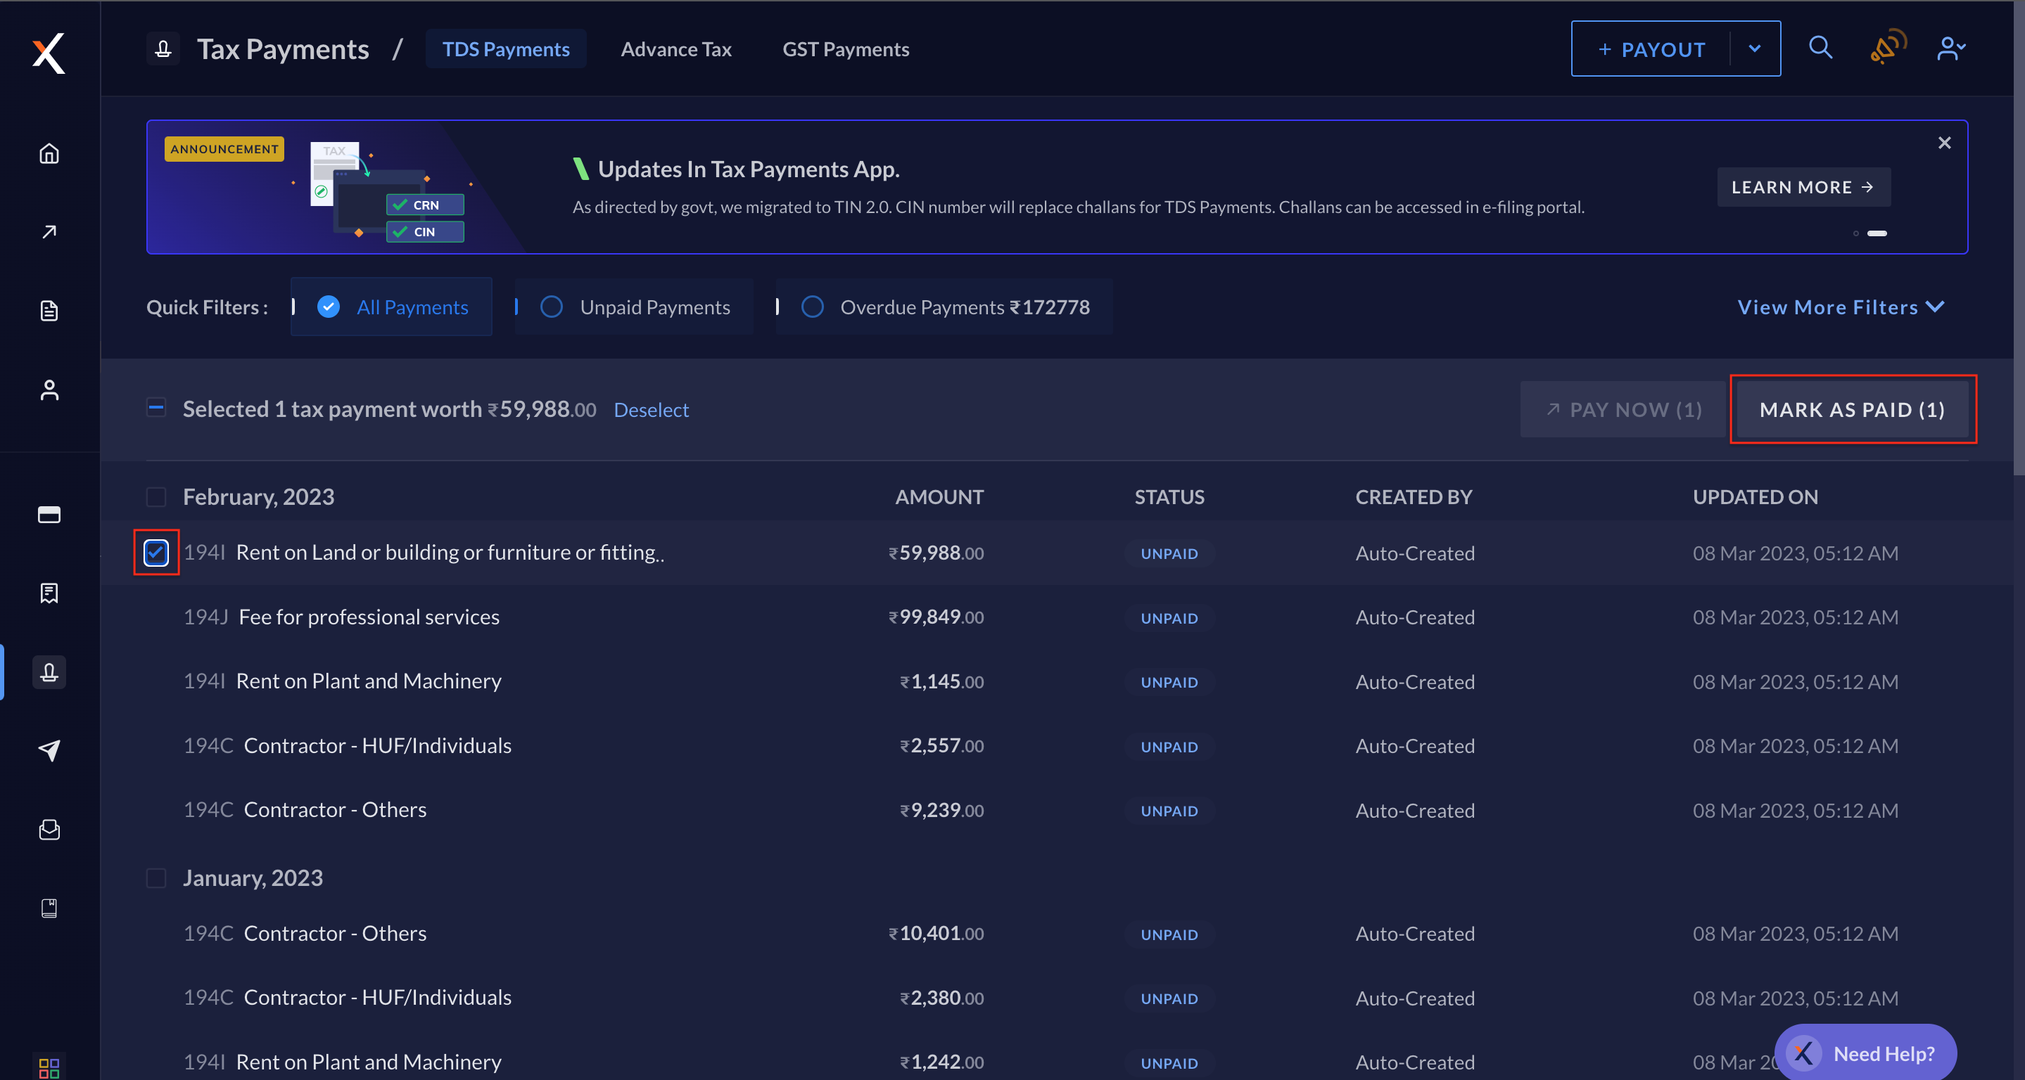Open February 194I Rent on Plant and Machinery
Screen dimensions: 2025x1080
pos(1058,682)
